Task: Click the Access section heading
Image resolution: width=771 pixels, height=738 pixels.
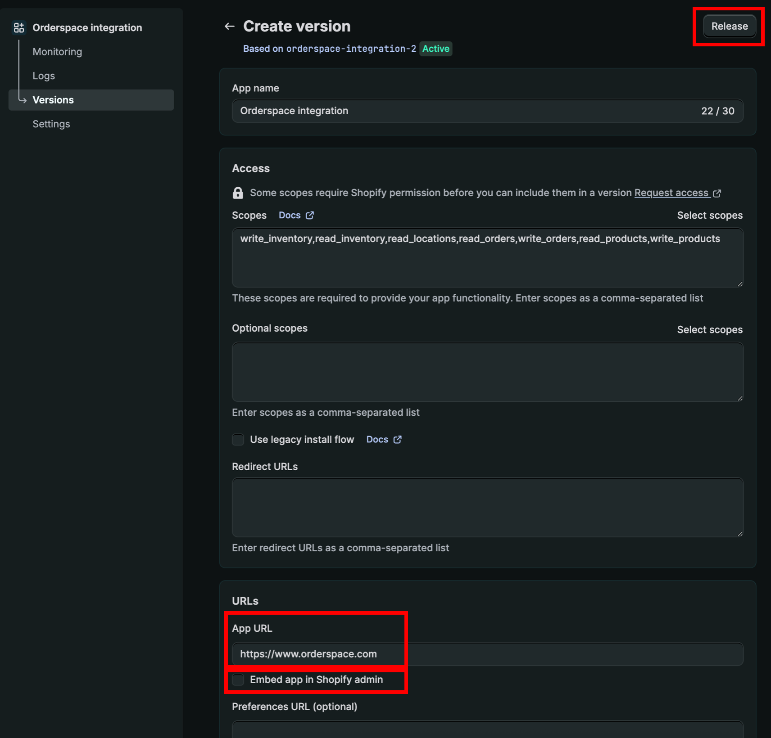Action: (251, 169)
